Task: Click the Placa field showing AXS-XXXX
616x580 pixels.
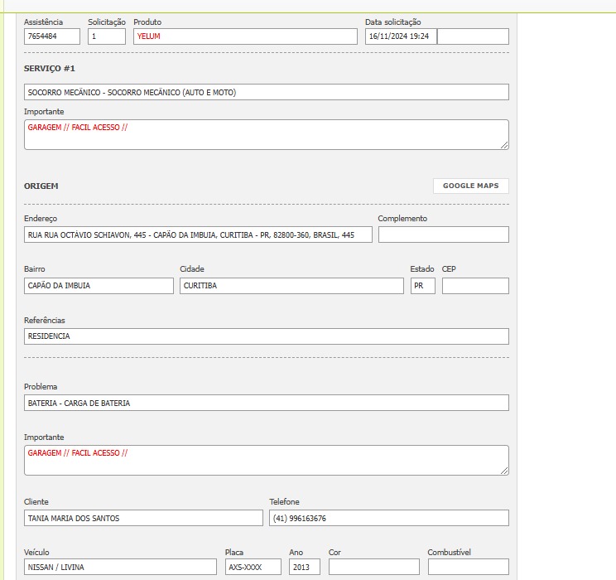Action: point(253,567)
